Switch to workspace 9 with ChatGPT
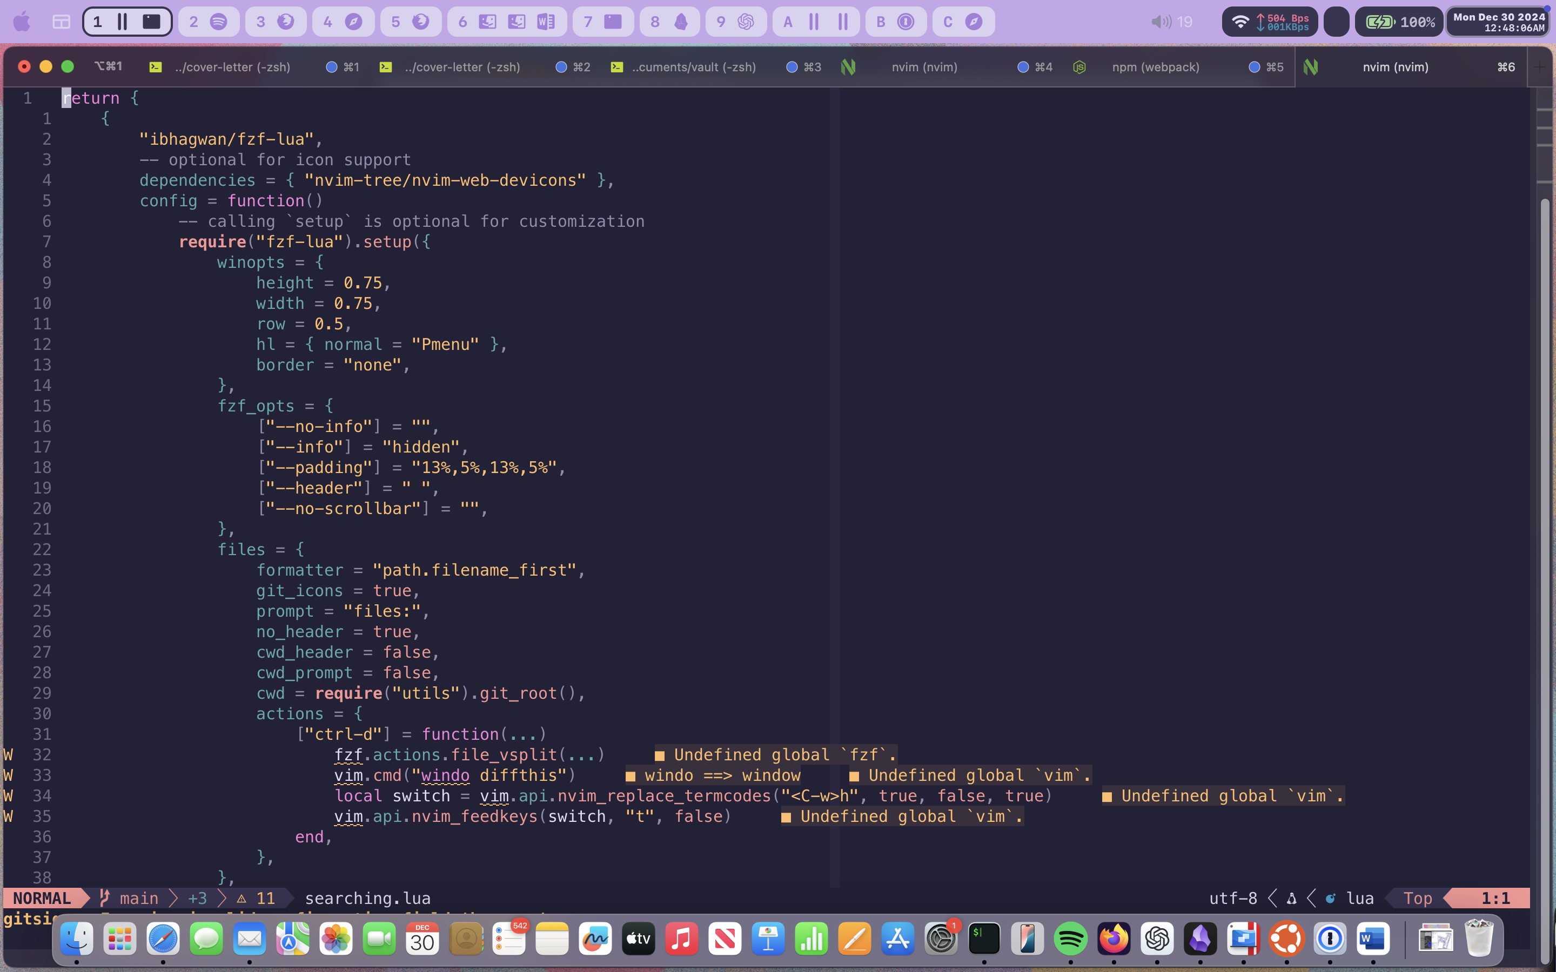1556x972 pixels. (736, 22)
